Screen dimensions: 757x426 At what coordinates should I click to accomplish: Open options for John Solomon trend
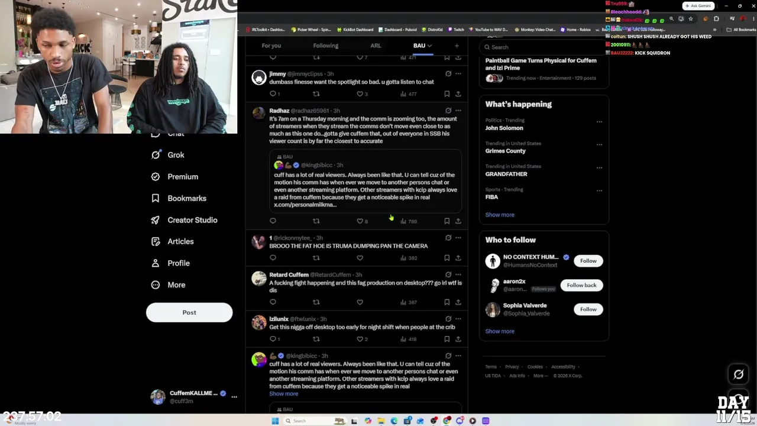click(599, 122)
